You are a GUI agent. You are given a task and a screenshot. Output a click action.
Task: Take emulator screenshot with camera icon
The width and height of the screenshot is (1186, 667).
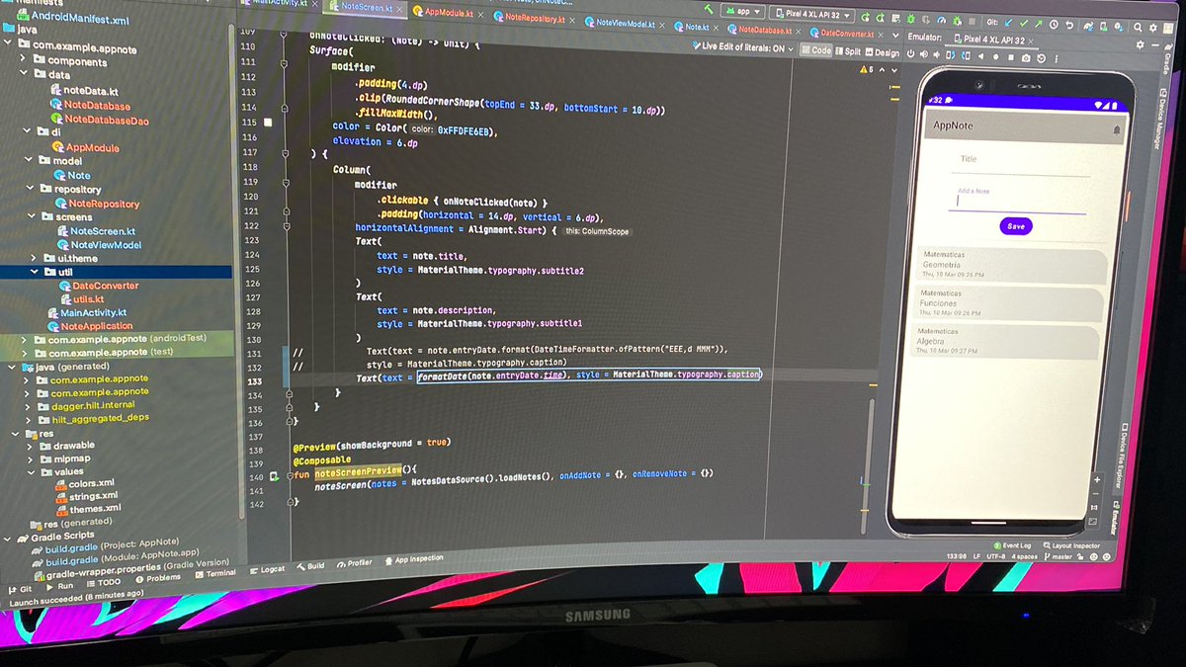[1026, 58]
